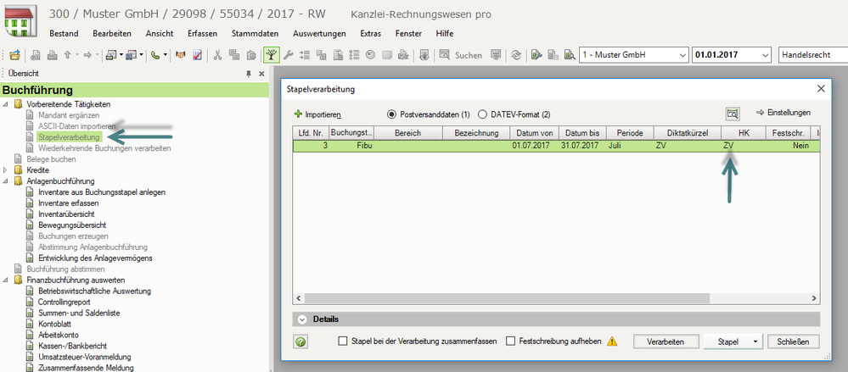The image size is (848, 372).
Task: Open the preview icon beside Einstellungen
Action: click(x=733, y=114)
